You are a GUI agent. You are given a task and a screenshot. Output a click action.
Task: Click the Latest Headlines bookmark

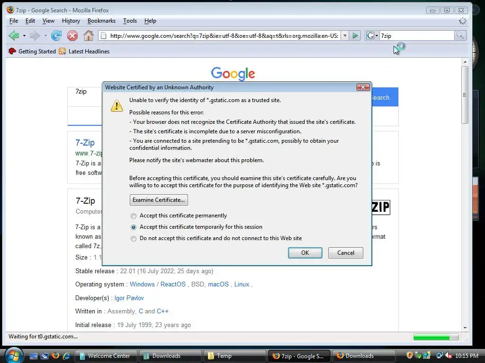[84, 51]
